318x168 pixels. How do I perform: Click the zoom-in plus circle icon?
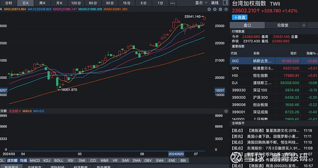point(215,9)
